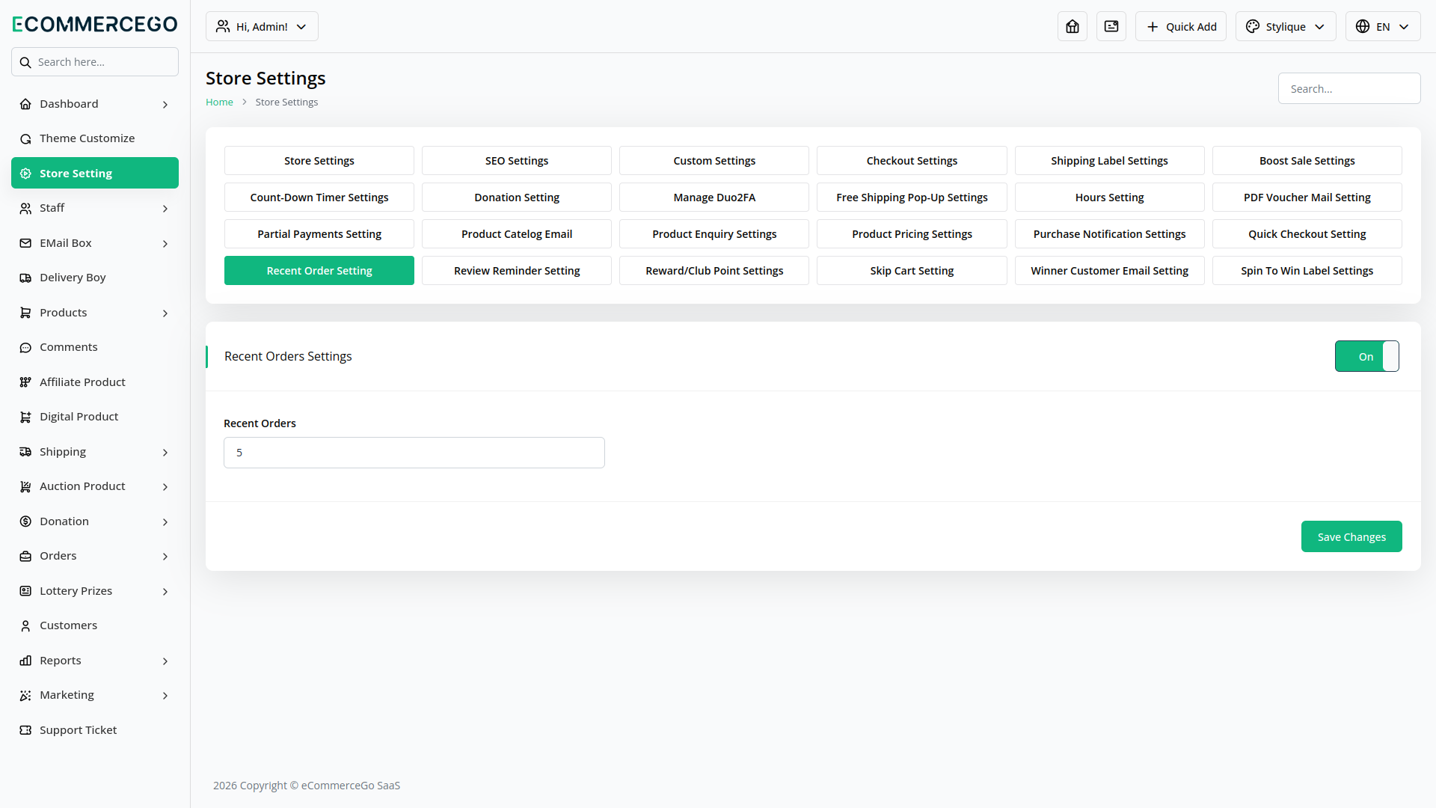
Task: Expand the Orders sidebar menu chevron
Action: click(165, 556)
